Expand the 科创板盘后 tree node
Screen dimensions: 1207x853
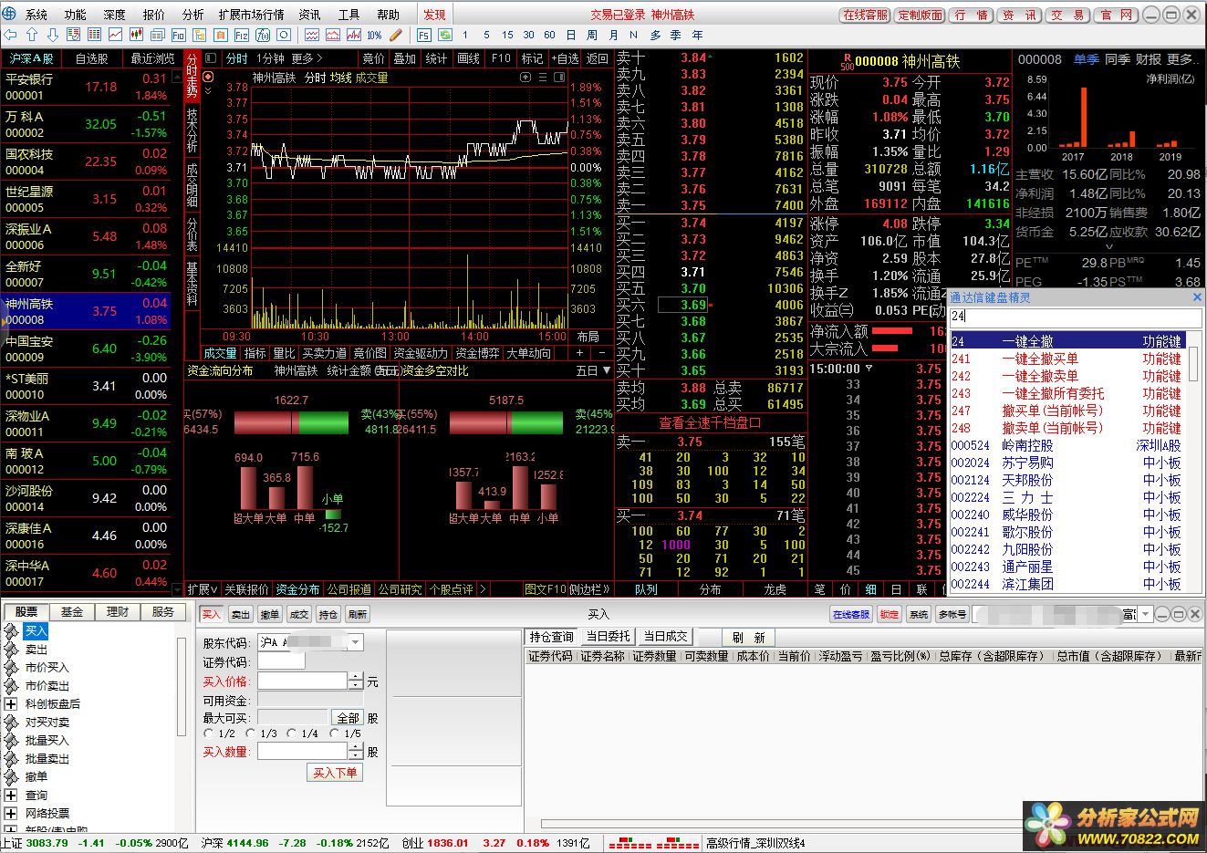11,704
